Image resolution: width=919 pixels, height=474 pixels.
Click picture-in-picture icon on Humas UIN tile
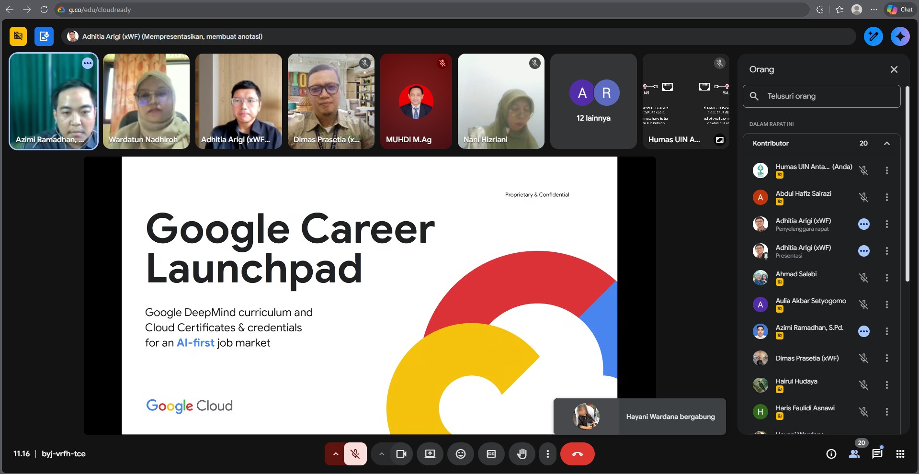[x=719, y=140]
